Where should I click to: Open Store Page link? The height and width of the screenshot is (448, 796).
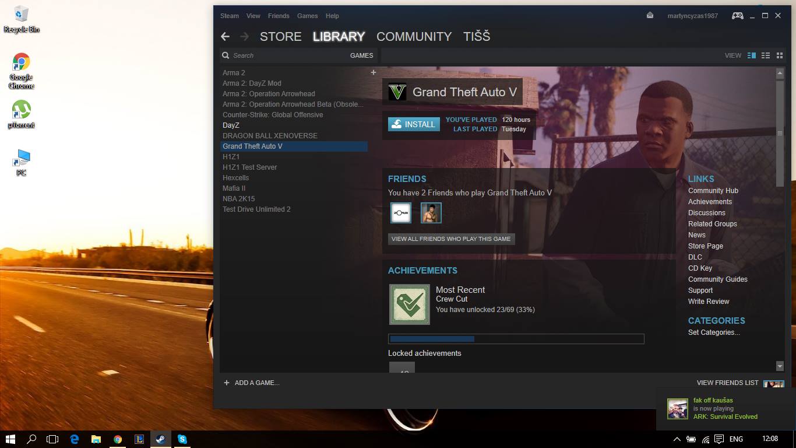pos(706,246)
